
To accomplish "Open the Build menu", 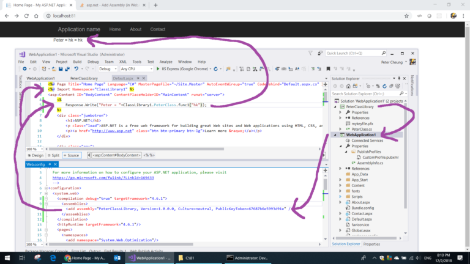I will coord(77,62).
